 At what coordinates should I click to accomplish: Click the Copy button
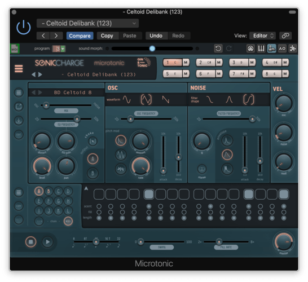[x=107, y=36]
